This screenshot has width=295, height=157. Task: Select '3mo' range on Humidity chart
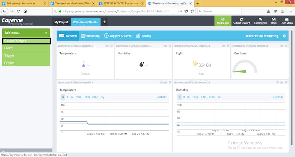(x=203, y=97)
